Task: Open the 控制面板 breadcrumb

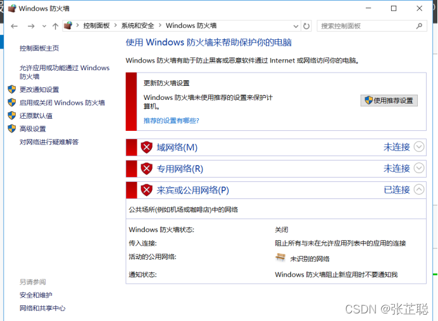Action: click(x=96, y=26)
